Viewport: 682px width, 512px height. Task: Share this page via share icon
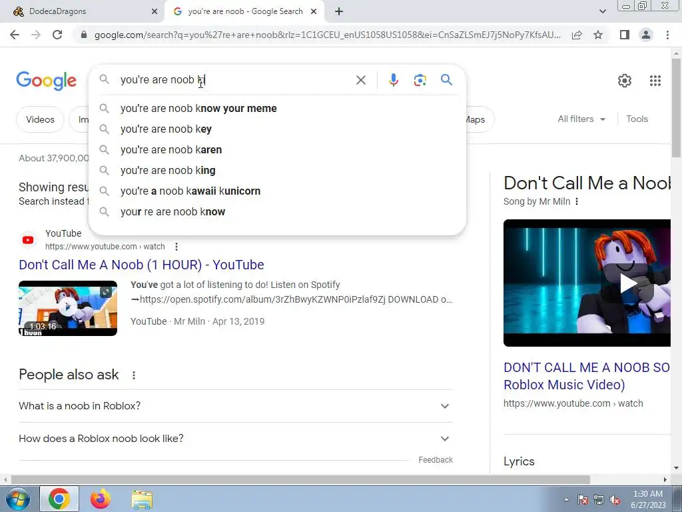pyautogui.click(x=577, y=35)
